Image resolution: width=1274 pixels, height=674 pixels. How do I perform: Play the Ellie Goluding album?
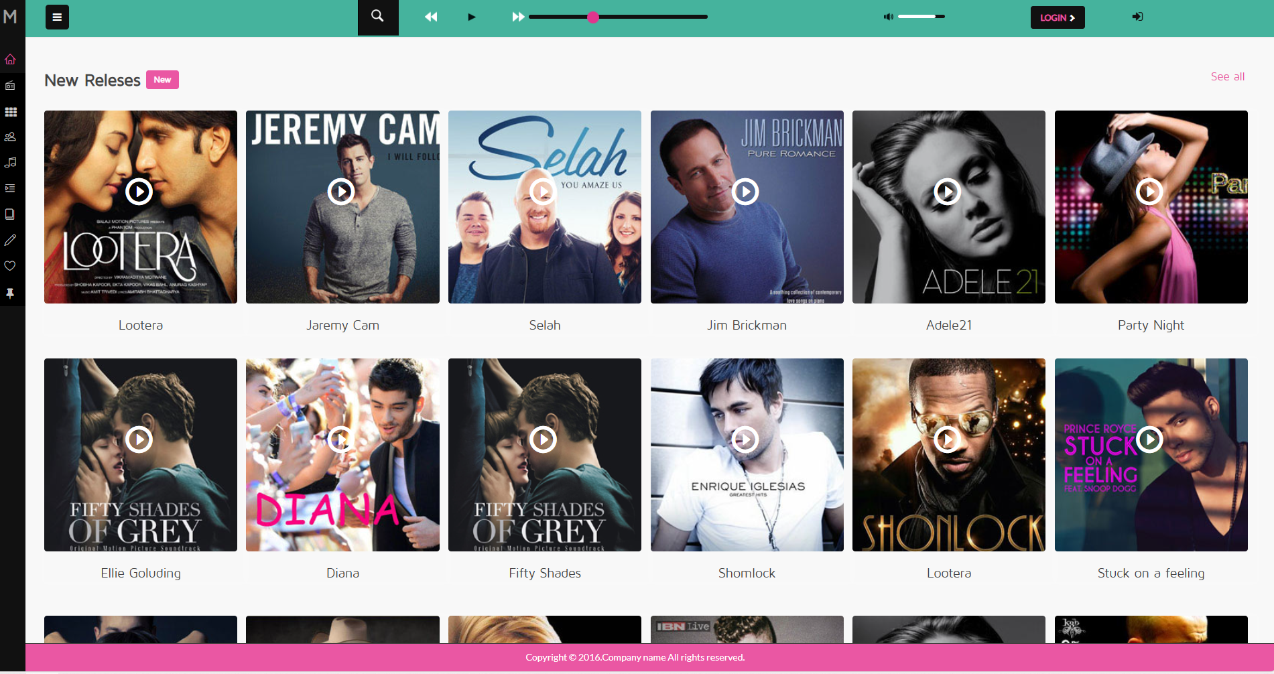coord(139,440)
